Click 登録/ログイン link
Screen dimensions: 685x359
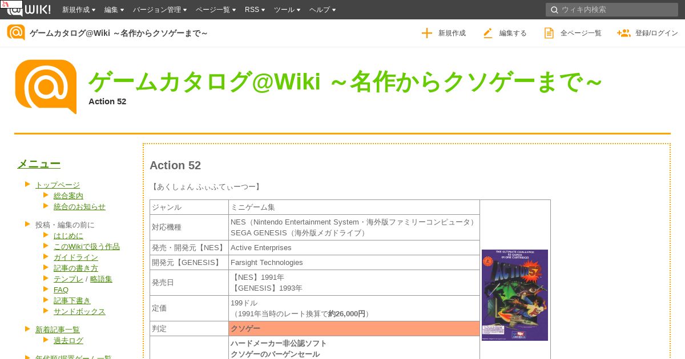[647, 33]
